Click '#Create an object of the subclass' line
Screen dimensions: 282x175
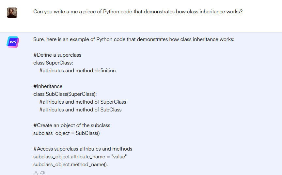[72, 125]
